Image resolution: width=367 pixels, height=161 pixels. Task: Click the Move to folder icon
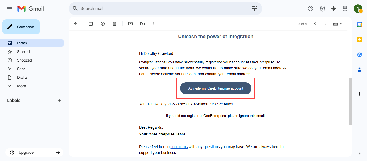coord(142,24)
